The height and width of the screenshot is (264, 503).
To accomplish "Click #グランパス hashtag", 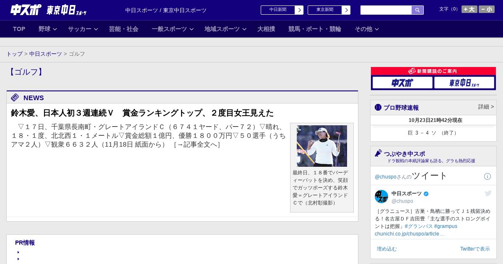I will (x=419, y=226).
